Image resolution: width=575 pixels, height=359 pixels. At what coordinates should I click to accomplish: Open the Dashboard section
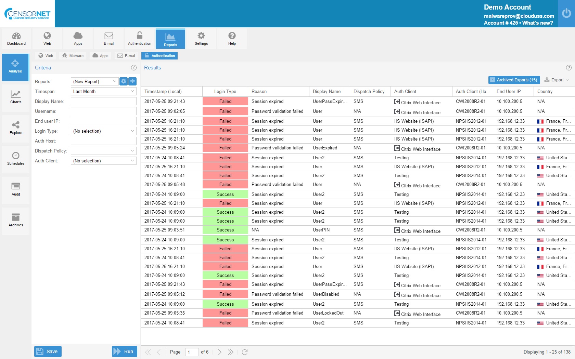[x=16, y=39]
